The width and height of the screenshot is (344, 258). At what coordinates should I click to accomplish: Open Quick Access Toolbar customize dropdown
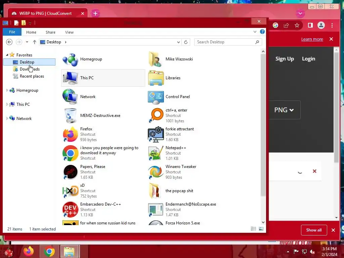[x=30, y=23]
